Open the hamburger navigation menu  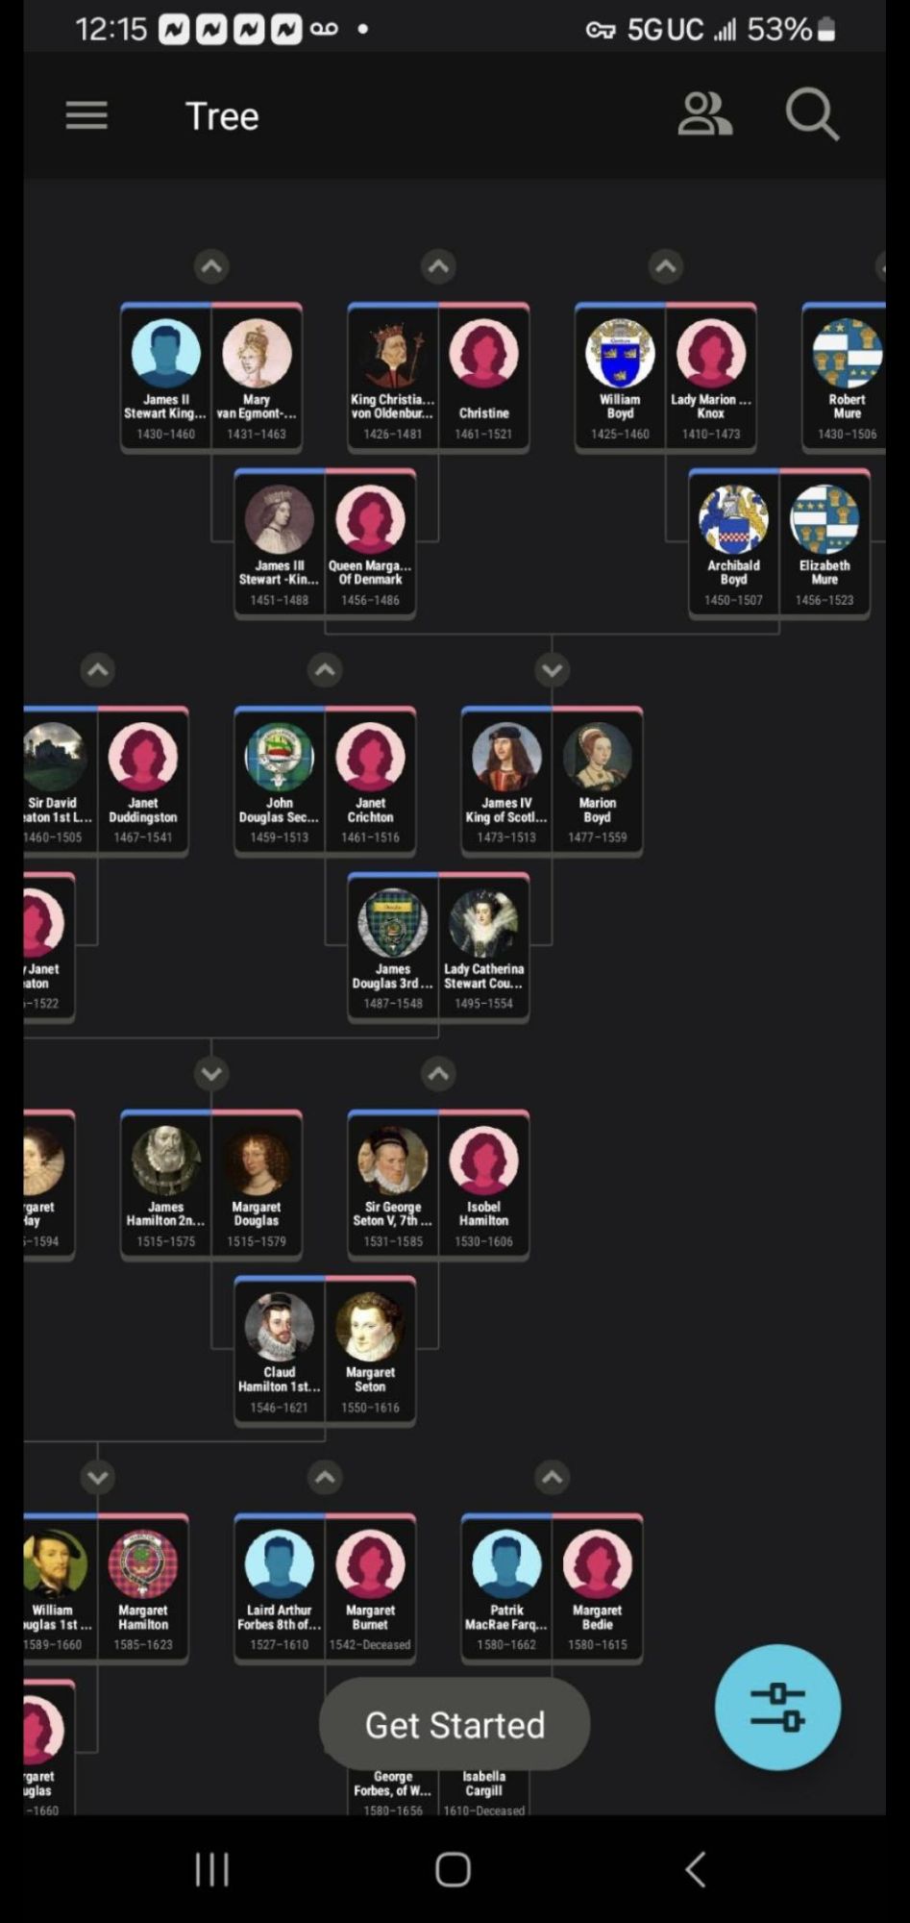86,116
